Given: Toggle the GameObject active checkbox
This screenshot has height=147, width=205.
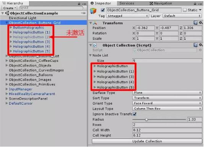Looking at the screenshot, I should click(x=103, y=10).
